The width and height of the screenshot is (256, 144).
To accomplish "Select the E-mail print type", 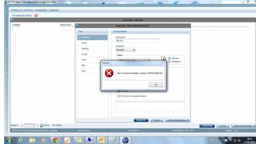I will tap(92, 54).
